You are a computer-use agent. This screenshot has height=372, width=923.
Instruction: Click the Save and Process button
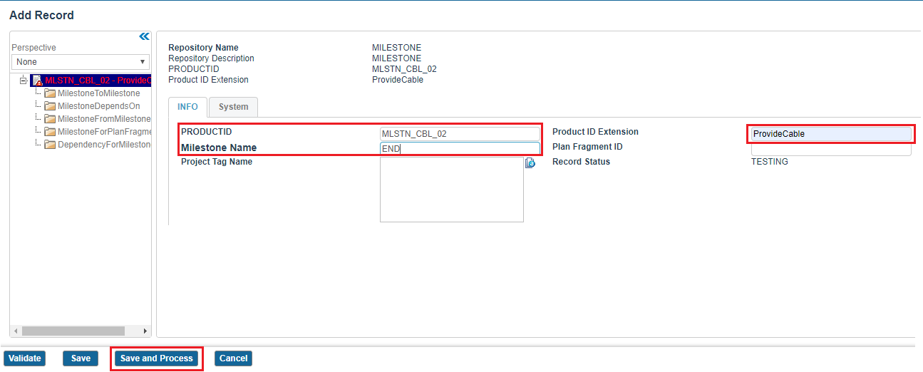click(157, 358)
